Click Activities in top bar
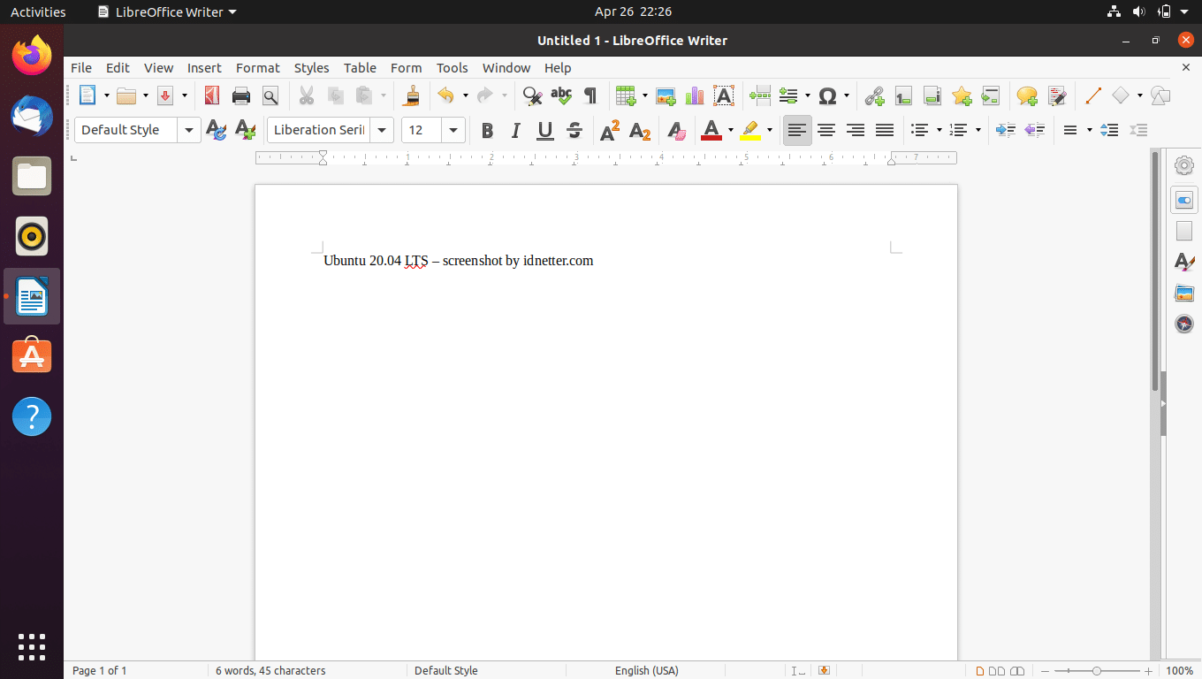Image resolution: width=1202 pixels, height=679 pixels. pos(38,11)
